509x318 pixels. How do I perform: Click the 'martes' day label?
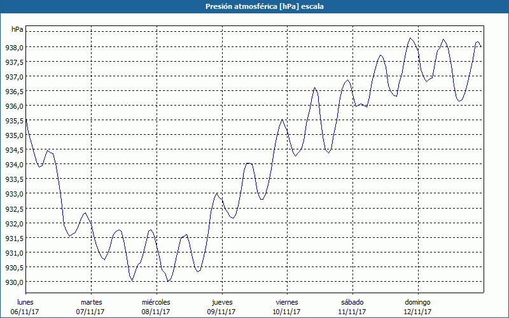pyautogui.click(x=91, y=302)
